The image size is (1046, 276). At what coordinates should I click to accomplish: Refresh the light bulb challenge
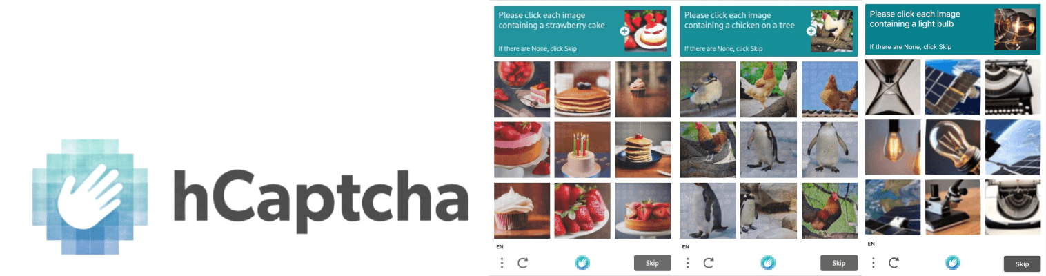(894, 263)
